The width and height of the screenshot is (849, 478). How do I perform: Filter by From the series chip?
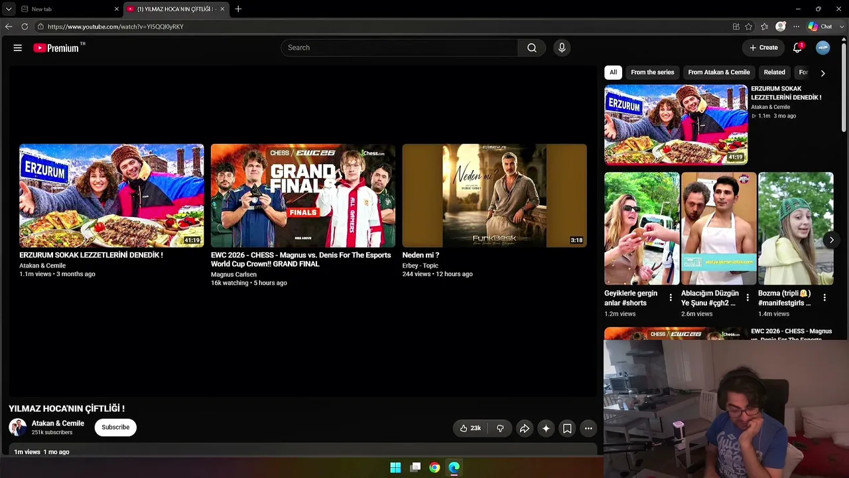pyautogui.click(x=653, y=72)
